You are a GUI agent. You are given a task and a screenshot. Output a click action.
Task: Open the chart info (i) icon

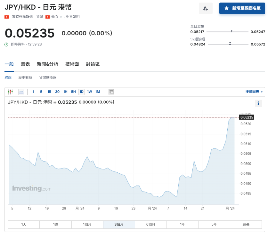pos(258,103)
